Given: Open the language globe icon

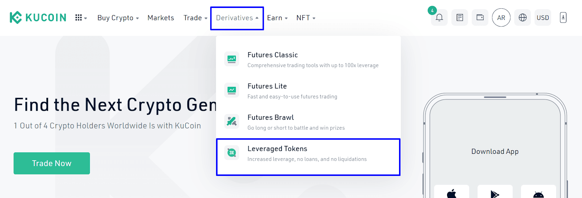Looking at the screenshot, I should [x=523, y=17].
